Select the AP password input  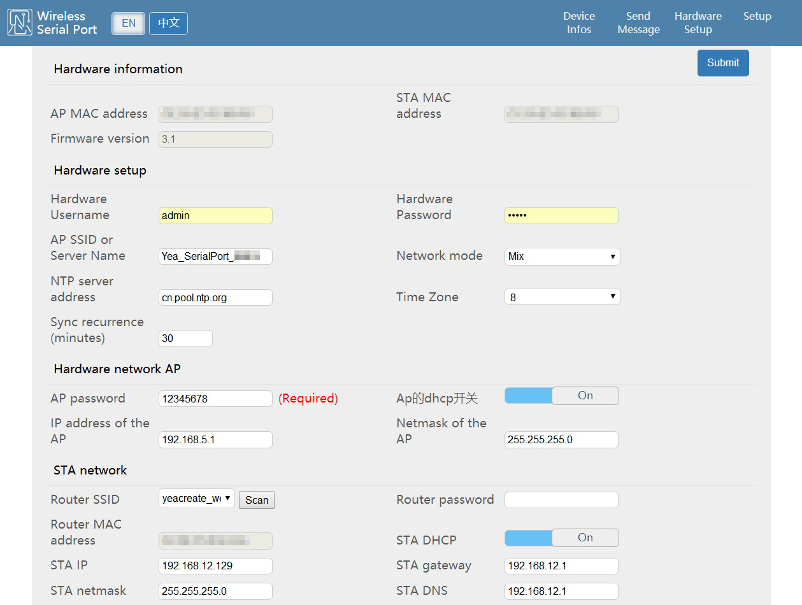point(215,399)
